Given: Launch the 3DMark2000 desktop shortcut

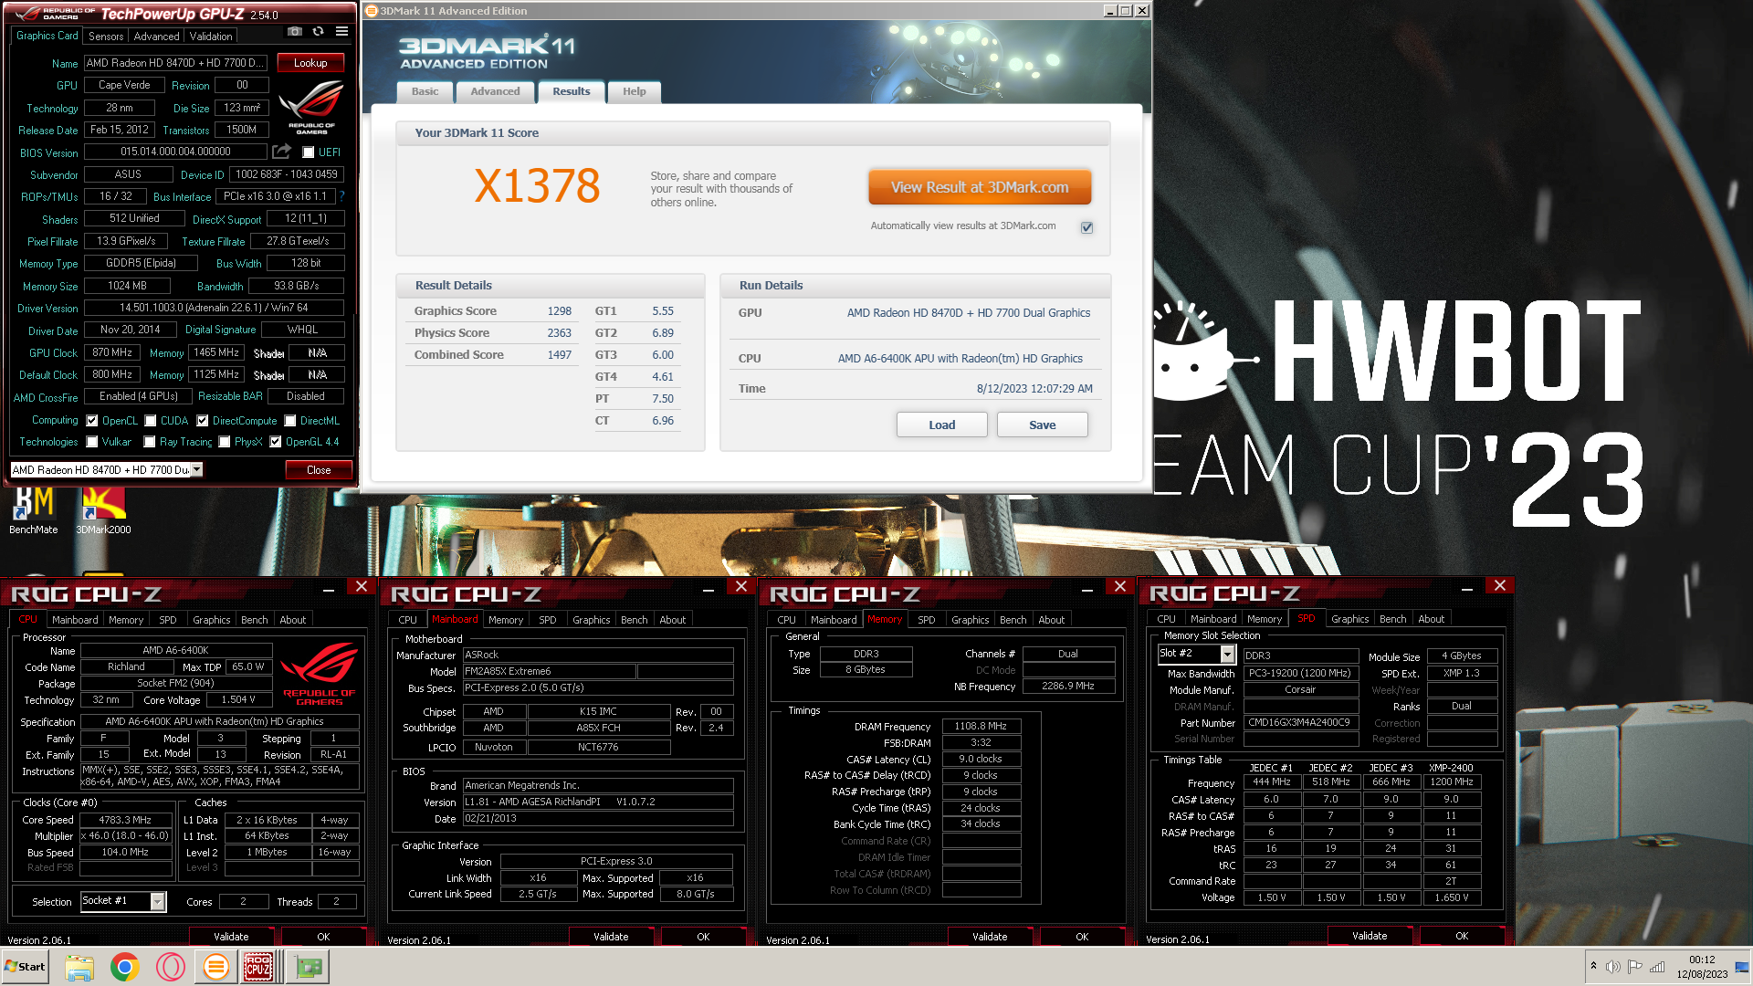Looking at the screenshot, I should click(x=103, y=509).
